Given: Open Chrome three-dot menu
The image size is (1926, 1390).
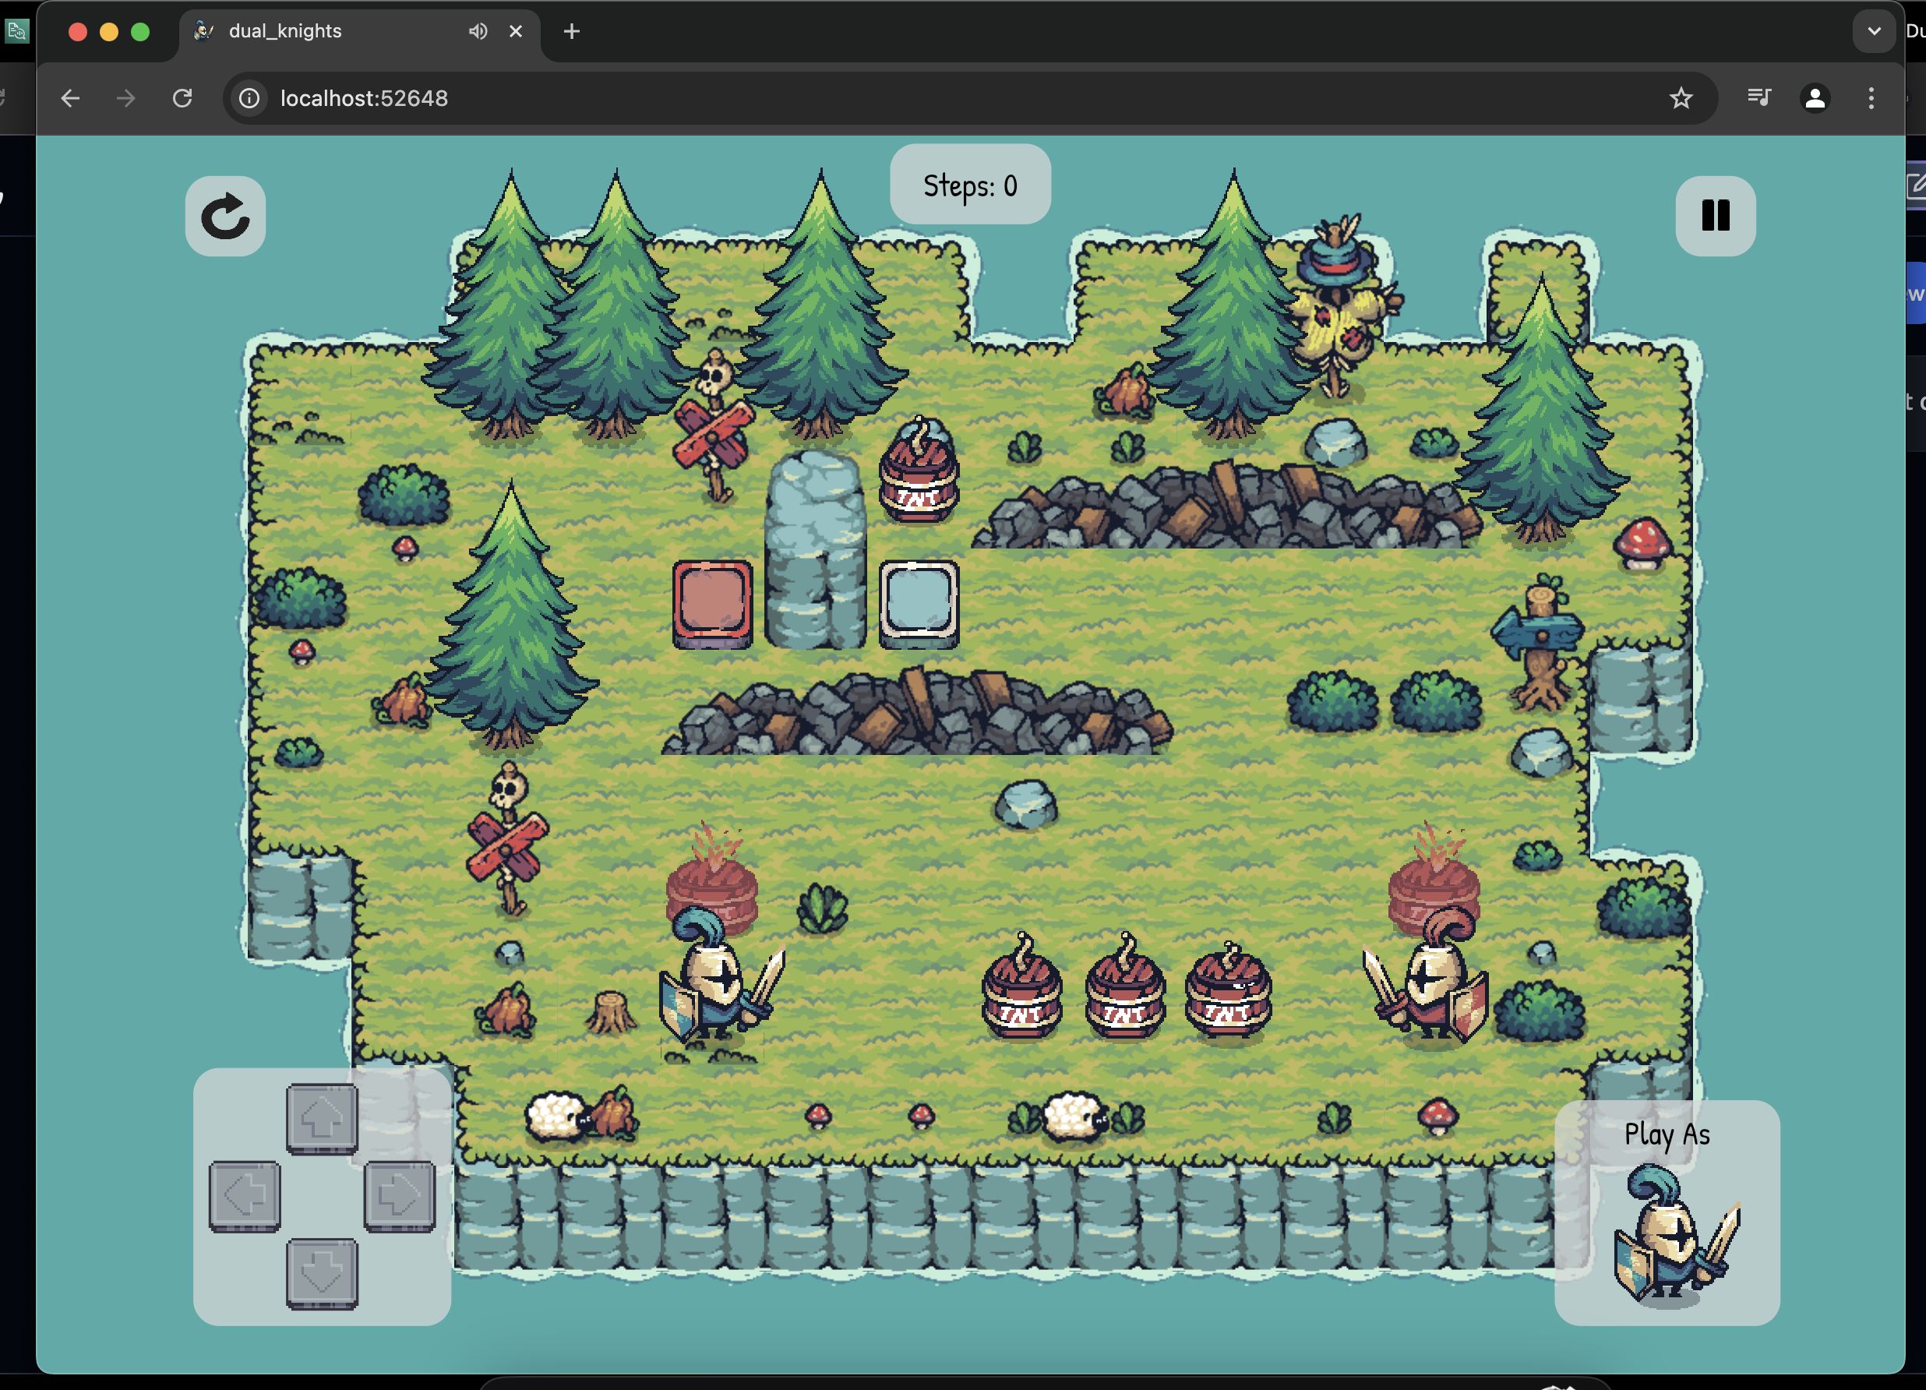Looking at the screenshot, I should (1871, 98).
